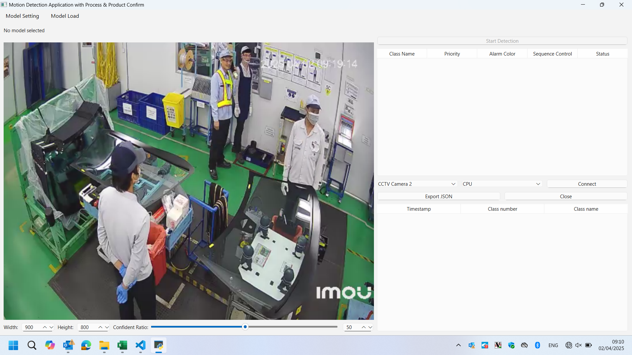Image resolution: width=632 pixels, height=355 pixels.
Task: Expand hidden icons in the system tray
Action: 458,345
